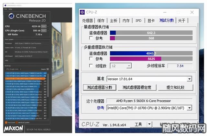
Task: Click the Identical System legend swatch
Action: click(x=16, y=122)
